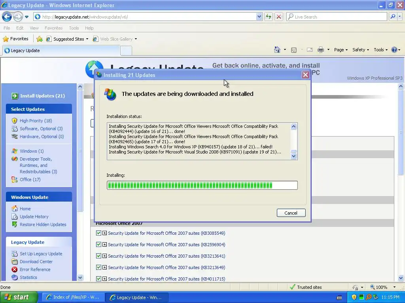Open the View menu
Screen dimensions: 405x303
(x=34, y=28)
